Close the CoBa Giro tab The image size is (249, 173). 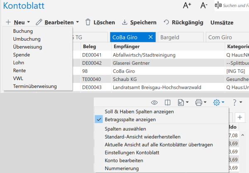tap(151, 37)
